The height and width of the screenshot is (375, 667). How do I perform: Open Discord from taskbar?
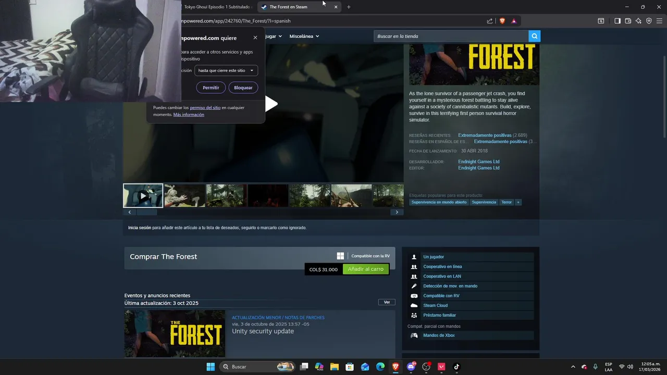pos(411,367)
